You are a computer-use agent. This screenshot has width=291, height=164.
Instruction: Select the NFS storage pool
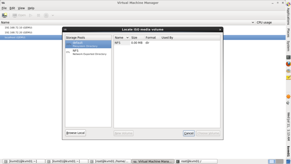point(88,52)
